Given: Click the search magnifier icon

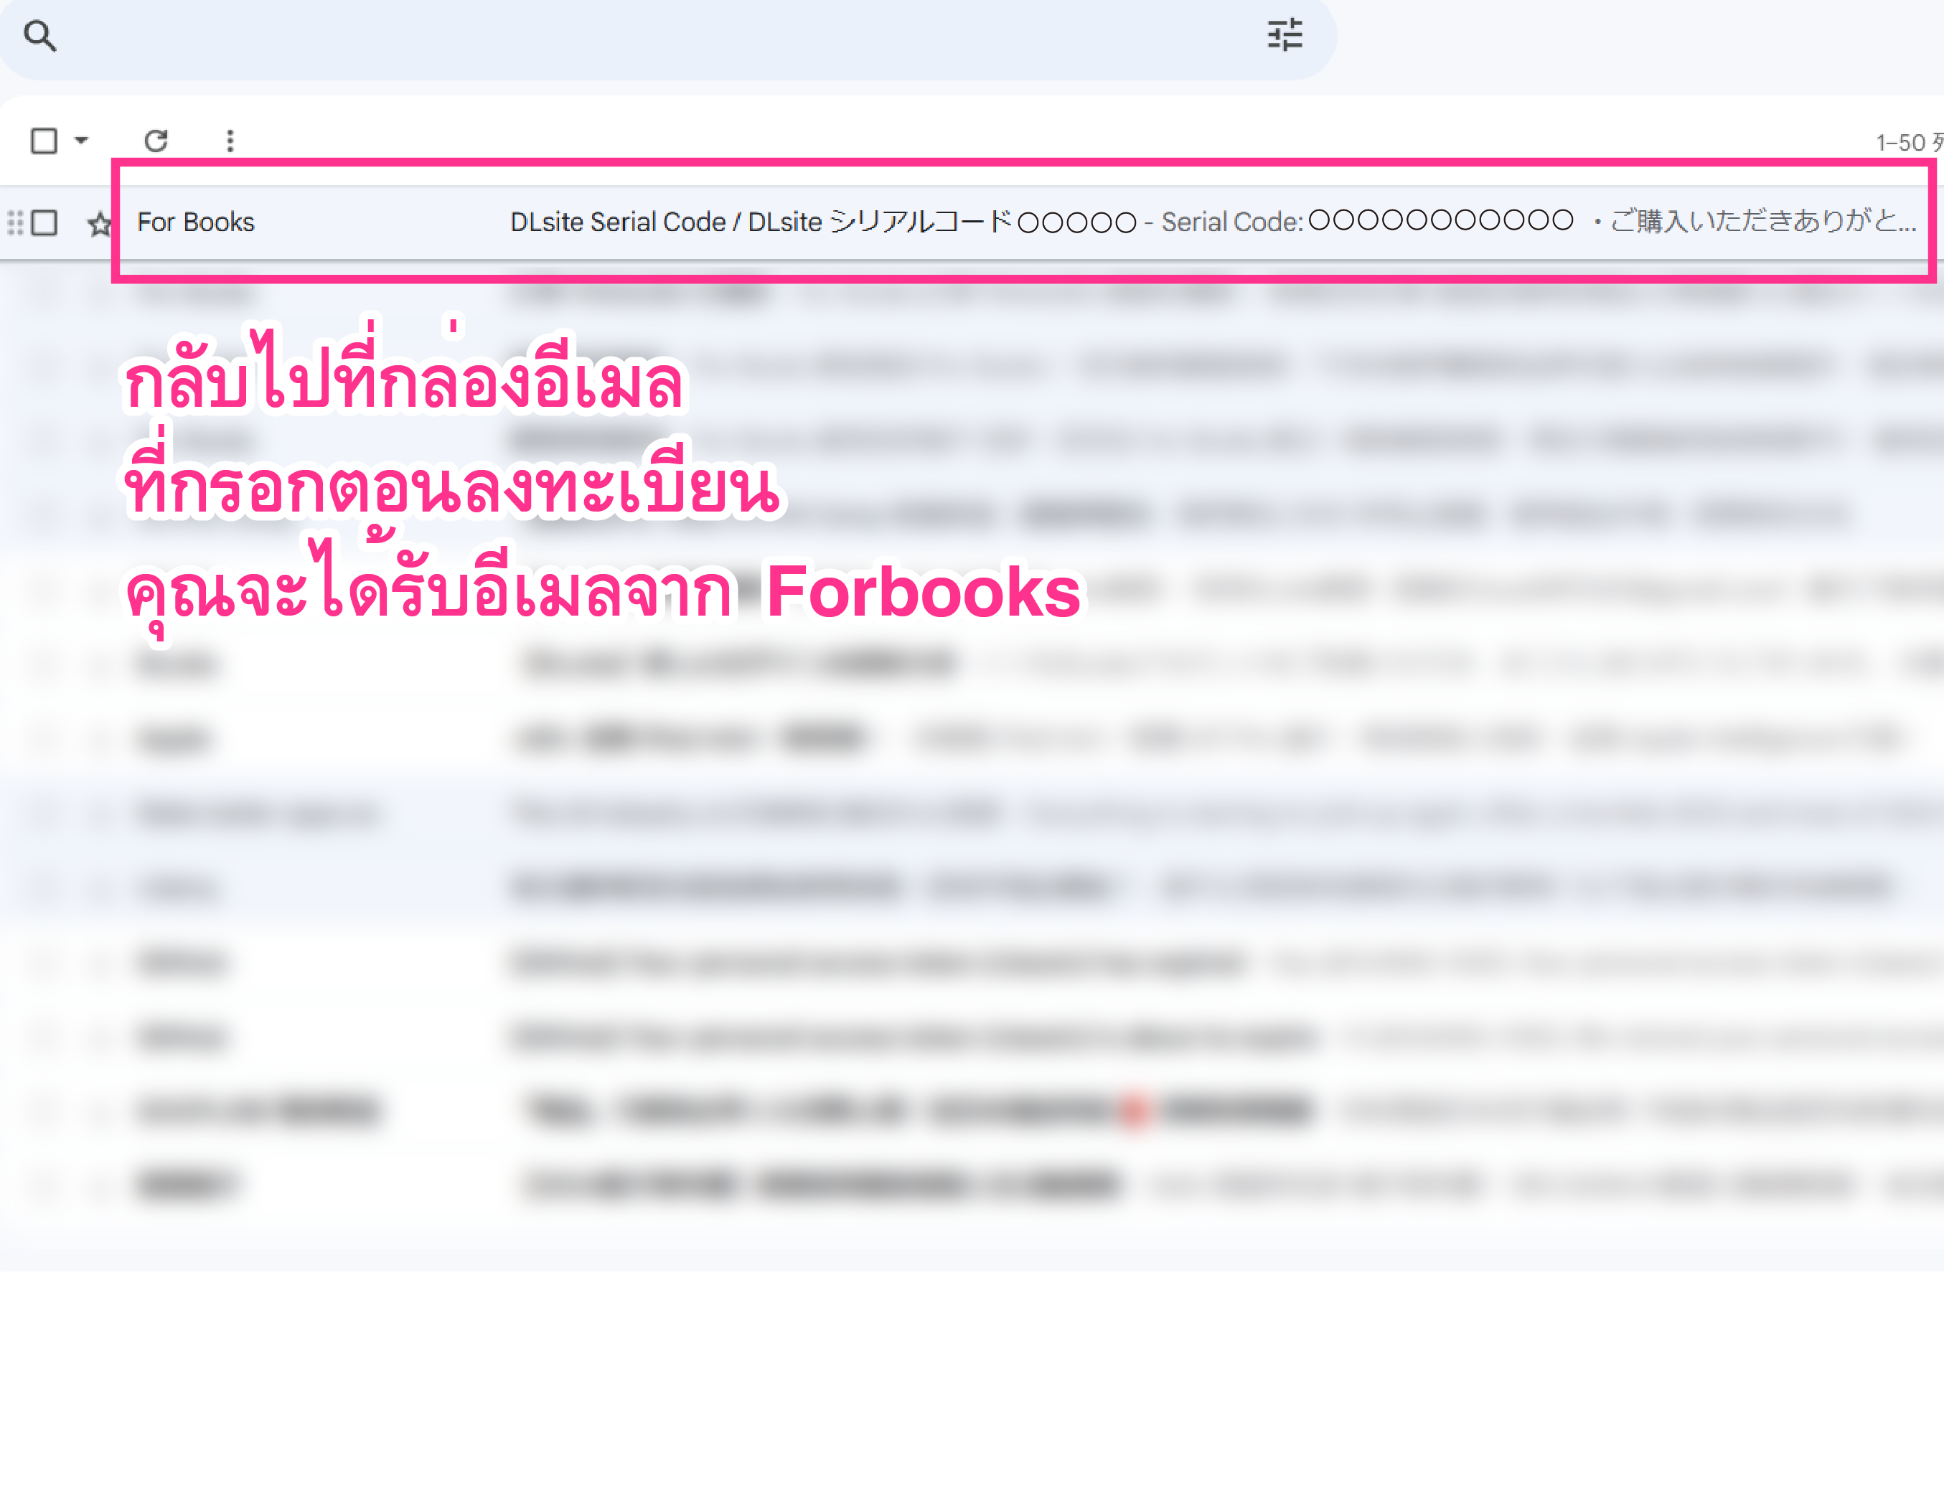Looking at the screenshot, I should pyautogui.click(x=40, y=37).
